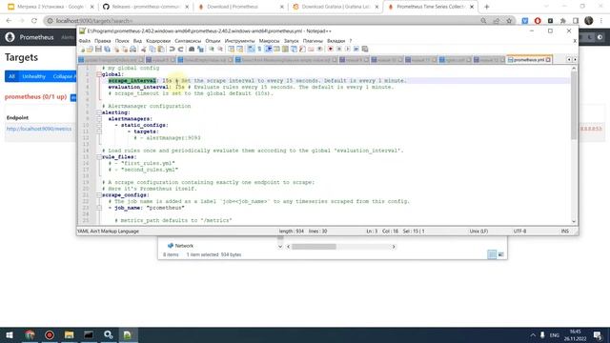Screen dimensions: 610x343
Task: Open the Файл menu in Notepad++
Action: tap(85, 41)
